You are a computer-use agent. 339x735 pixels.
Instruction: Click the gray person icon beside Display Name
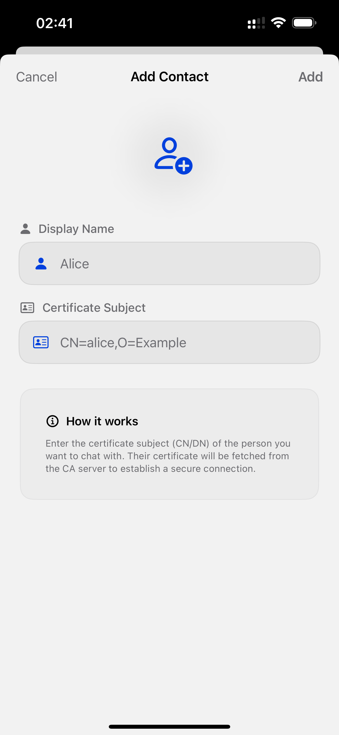pyautogui.click(x=25, y=229)
